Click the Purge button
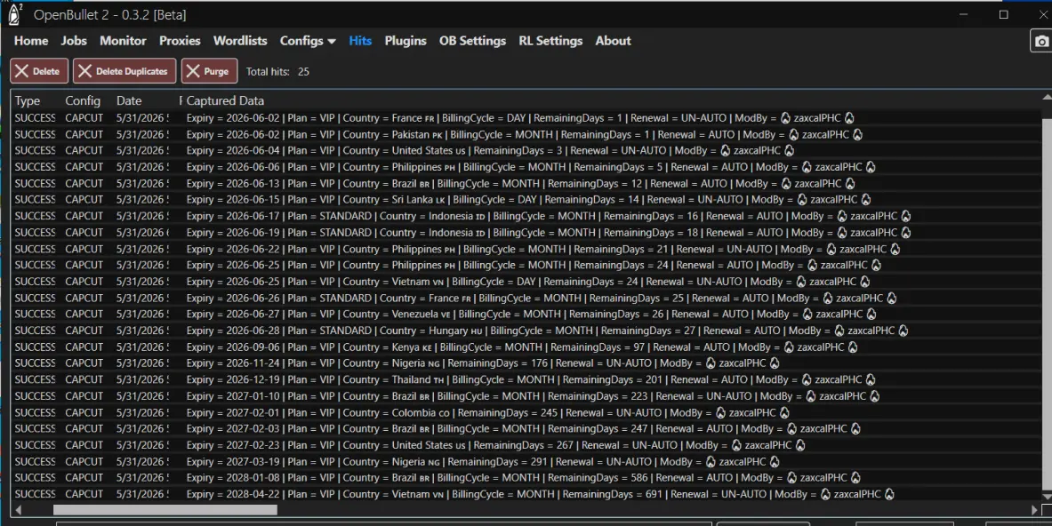1052x526 pixels. [209, 71]
